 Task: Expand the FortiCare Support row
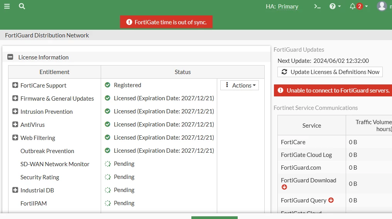[x=15, y=85]
